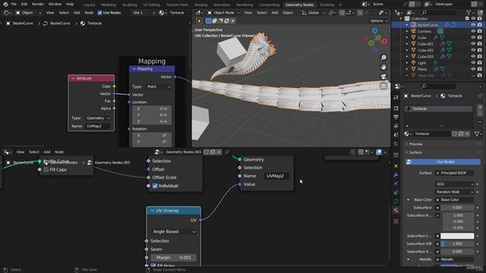Toggle the camera view icon in viewport
The height and width of the screenshot is (273, 486).
[383, 76]
